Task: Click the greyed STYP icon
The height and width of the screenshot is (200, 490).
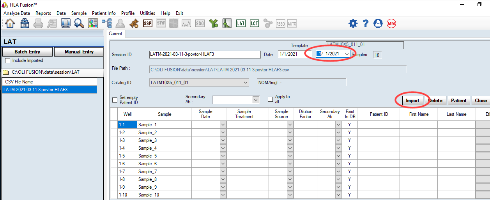Action: coord(161,23)
